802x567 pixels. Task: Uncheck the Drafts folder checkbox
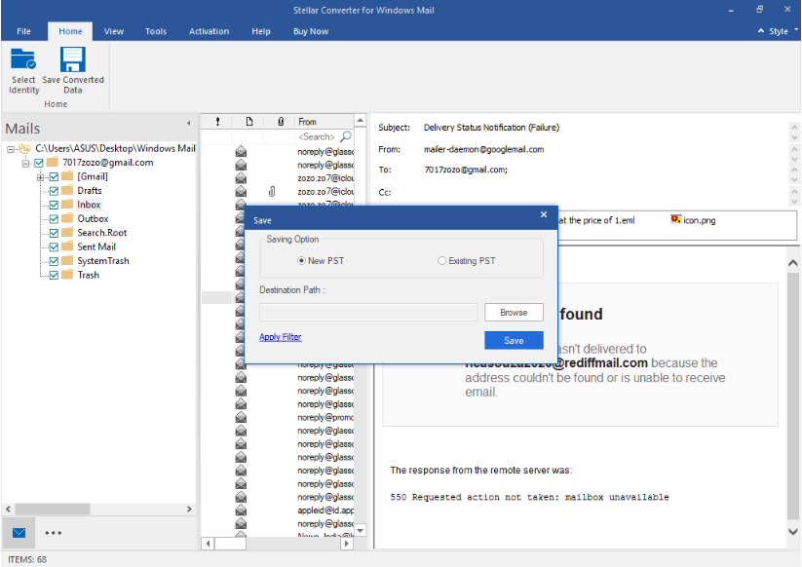[54, 191]
